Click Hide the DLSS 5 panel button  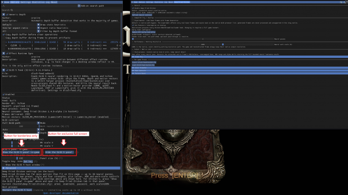[59, 152]
